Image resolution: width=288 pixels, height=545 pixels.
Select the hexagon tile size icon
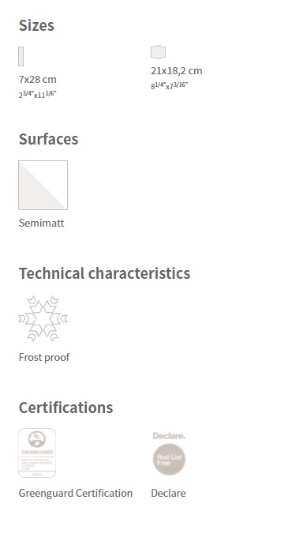[x=158, y=52]
